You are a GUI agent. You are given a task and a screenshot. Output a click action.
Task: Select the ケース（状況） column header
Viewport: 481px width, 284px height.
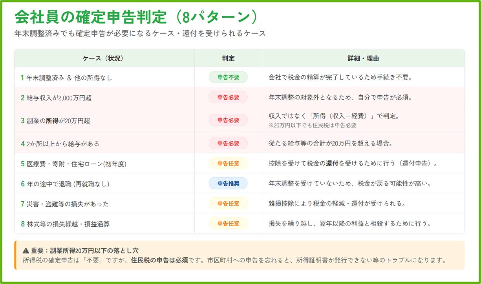(104, 58)
